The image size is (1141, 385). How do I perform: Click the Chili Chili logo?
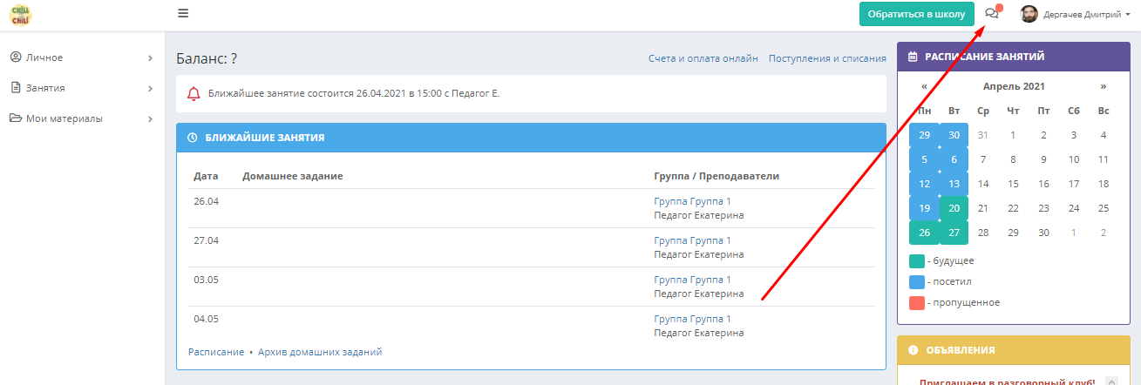click(x=20, y=14)
